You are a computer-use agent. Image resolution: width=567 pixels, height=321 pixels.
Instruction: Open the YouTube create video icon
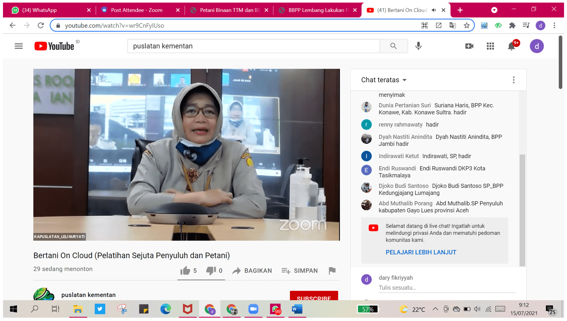[x=469, y=46]
